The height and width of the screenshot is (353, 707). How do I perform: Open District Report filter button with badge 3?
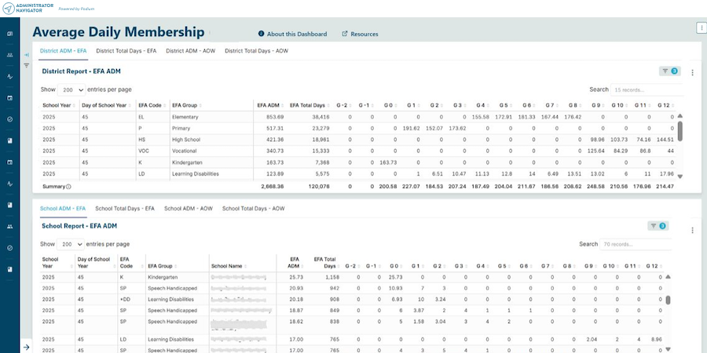(x=669, y=71)
